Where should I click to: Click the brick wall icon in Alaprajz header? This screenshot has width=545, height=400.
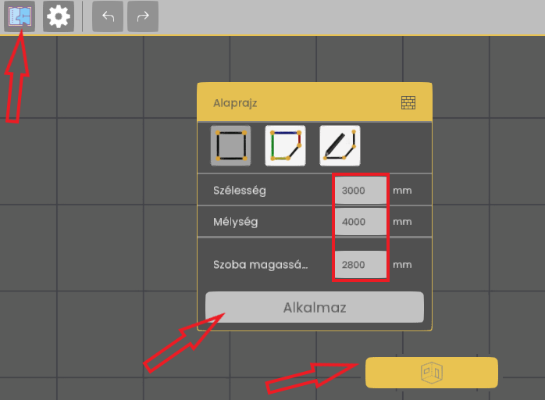pos(408,103)
